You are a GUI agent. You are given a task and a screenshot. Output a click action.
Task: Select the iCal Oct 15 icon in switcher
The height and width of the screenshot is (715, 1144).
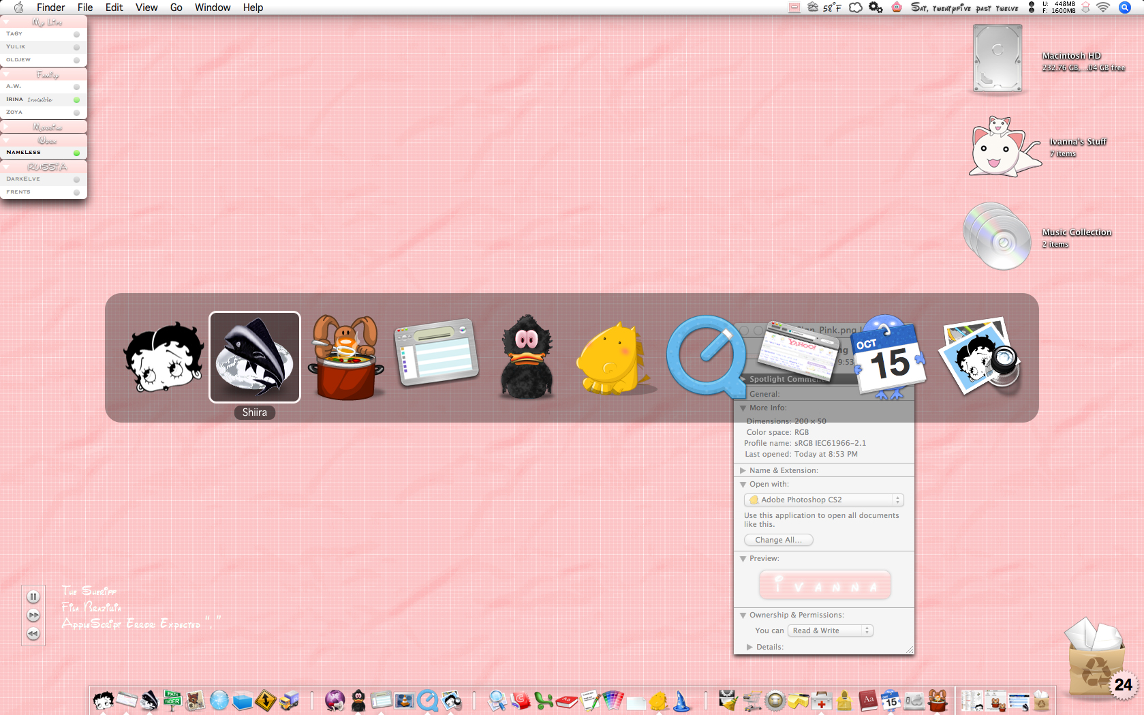[888, 356]
